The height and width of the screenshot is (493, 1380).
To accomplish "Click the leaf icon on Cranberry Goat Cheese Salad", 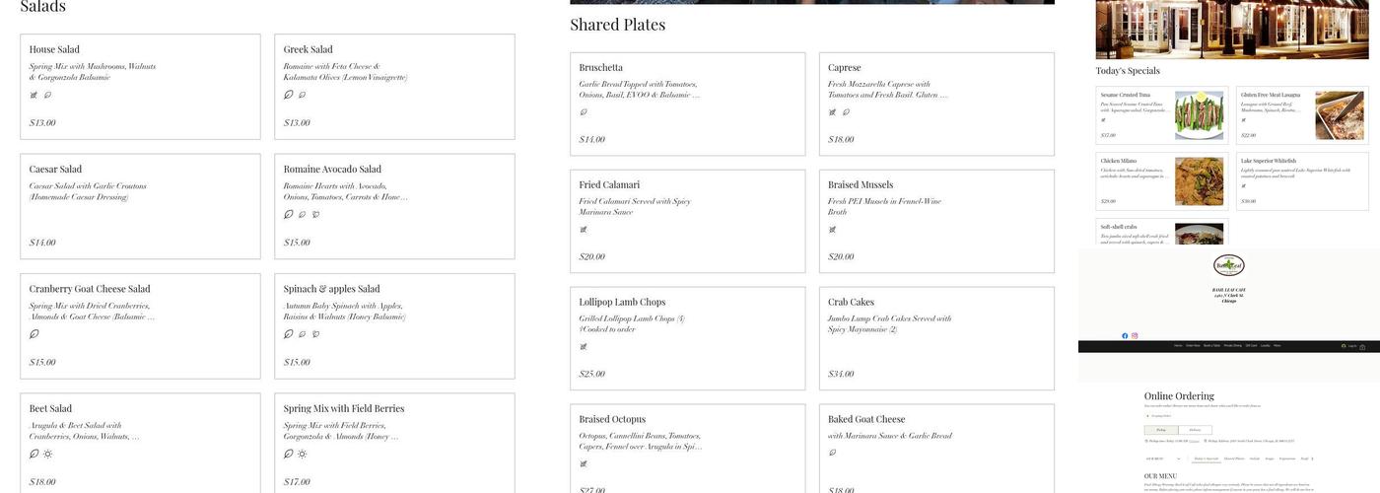I will click(34, 334).
